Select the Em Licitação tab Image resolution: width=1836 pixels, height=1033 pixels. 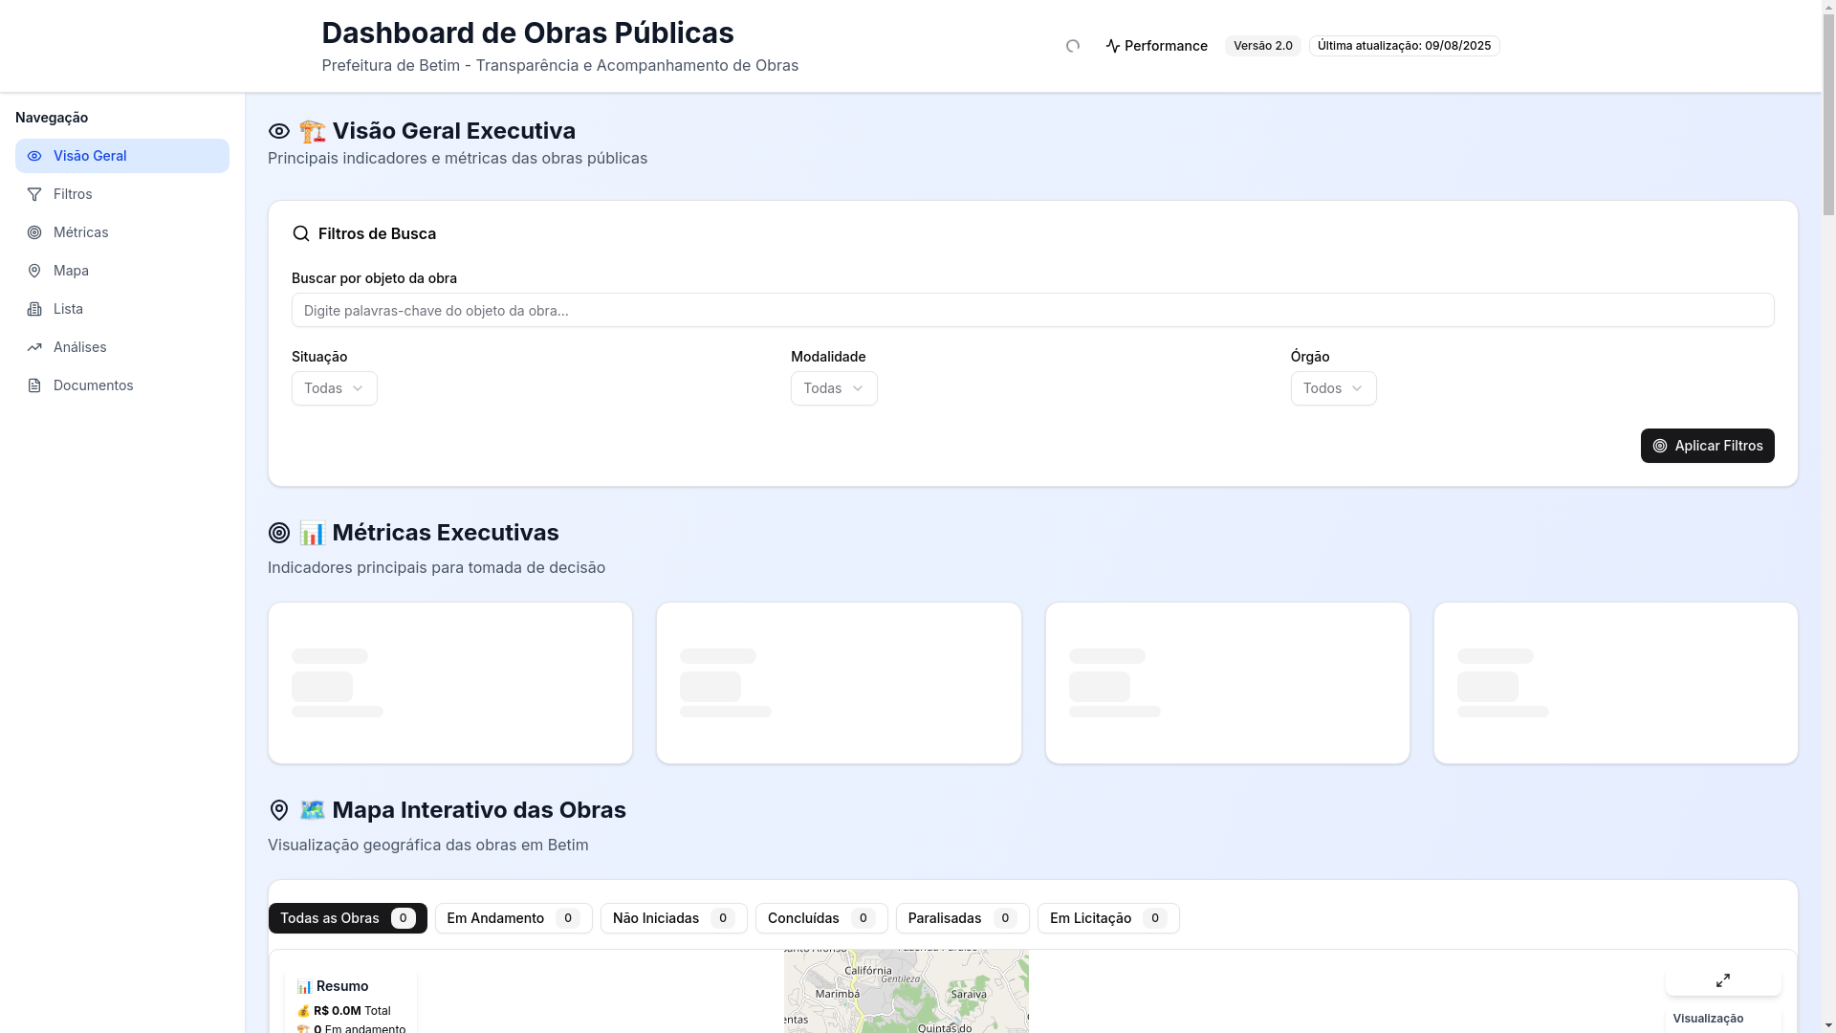pyautogui.click(x=1108, y=918)
